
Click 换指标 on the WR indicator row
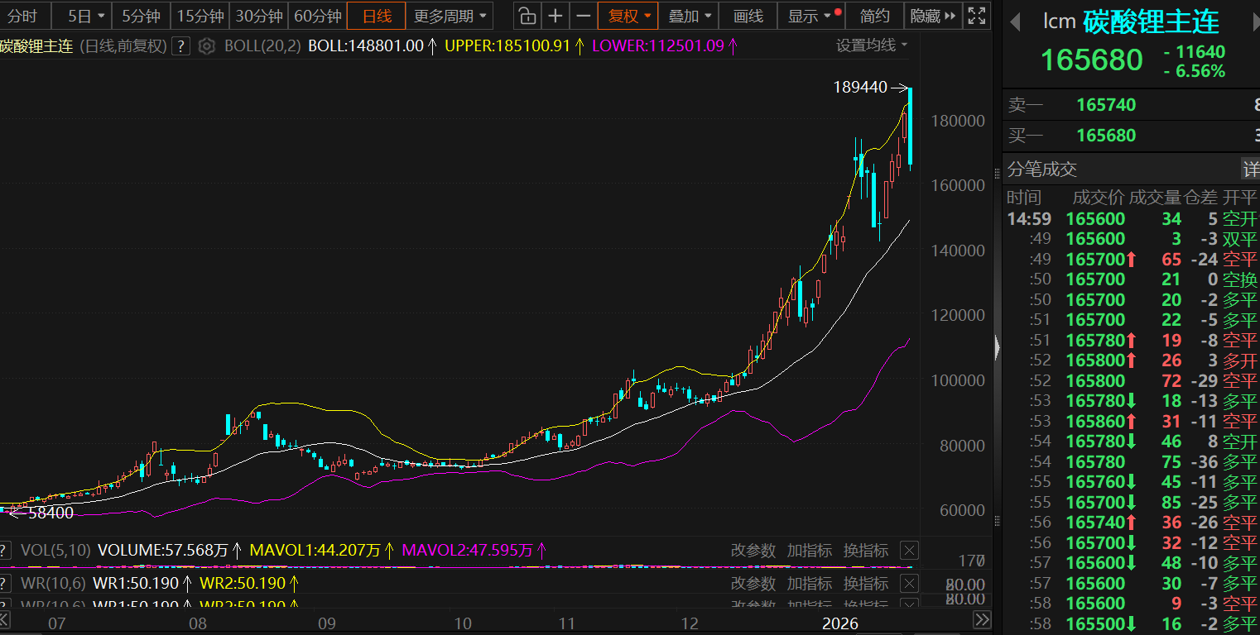coord(865,583)
